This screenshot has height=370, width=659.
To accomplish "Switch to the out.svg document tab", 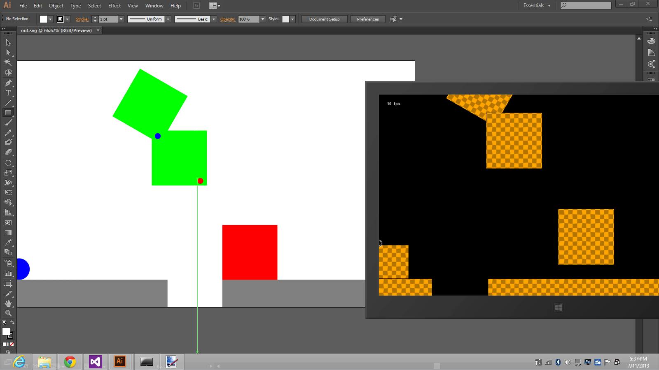I will click(56, 30).
